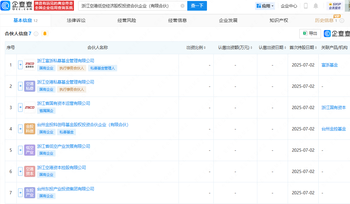Click info icon next to 历史信息
The height and width of the screenshot is (204, 350).
[x=342, y=21]
